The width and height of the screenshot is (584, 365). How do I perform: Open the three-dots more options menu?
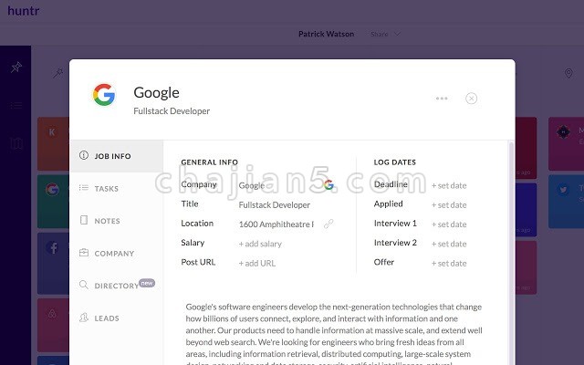point(442,98)
